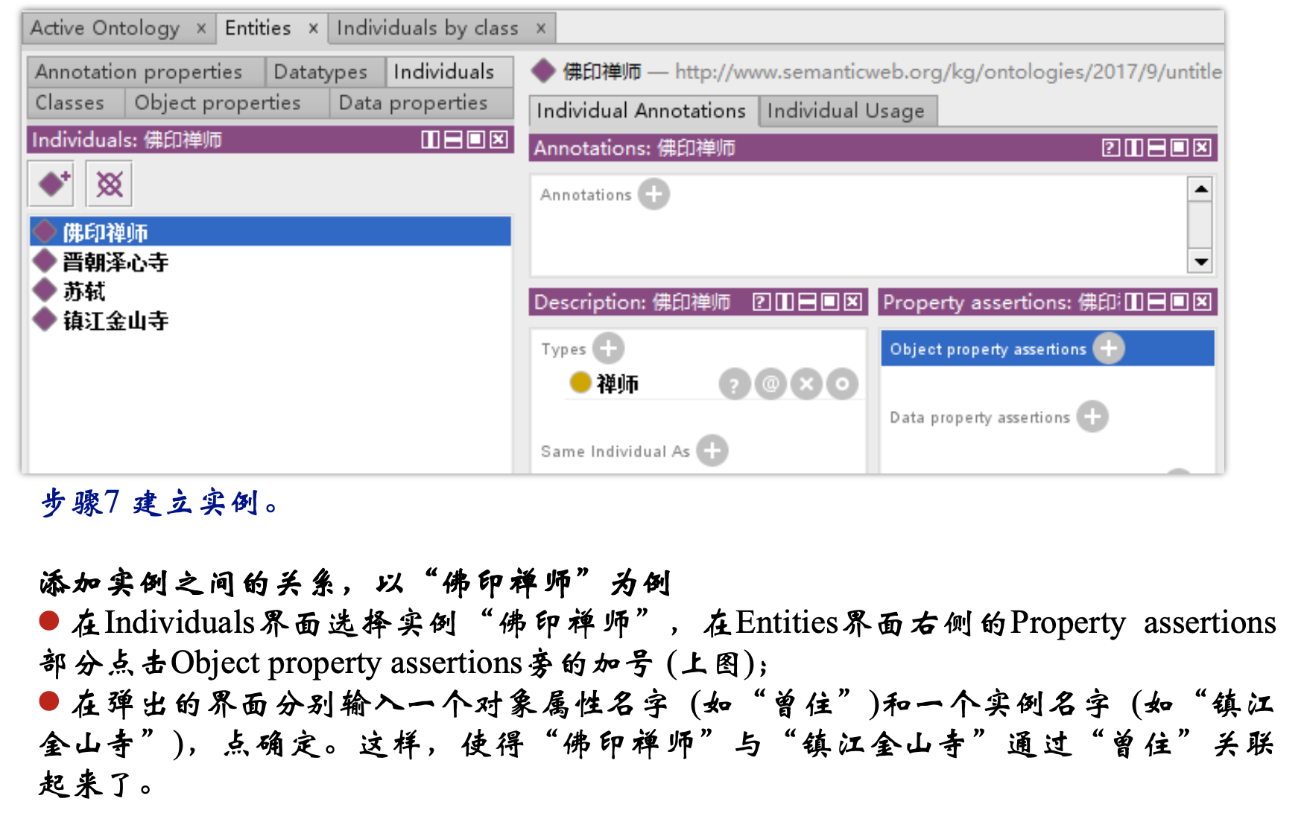The width and height of the screenshot is (1307, 813).
Task: Click the add individual diamond icon
Action: [51, 184]
